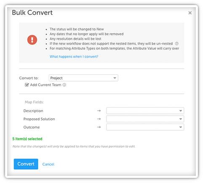Image resolution: width=203 pixels, height=183 pixels.
Task: Click the arrow icon beside Description
Action: tap(99, 111)
